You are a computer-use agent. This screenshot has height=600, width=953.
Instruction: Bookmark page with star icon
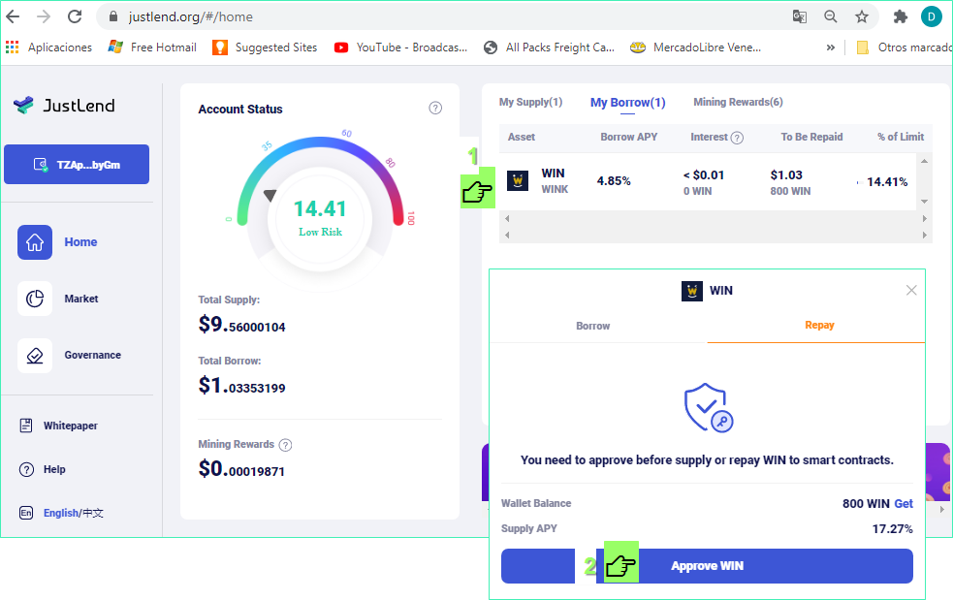[861, 16]
